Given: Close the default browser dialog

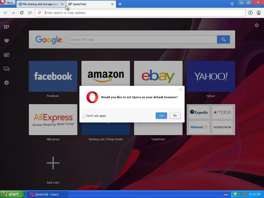Looking at the screenshot, I should 180,89.
